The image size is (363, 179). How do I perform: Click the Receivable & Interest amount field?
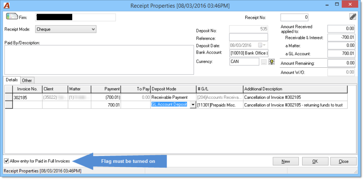341,37
